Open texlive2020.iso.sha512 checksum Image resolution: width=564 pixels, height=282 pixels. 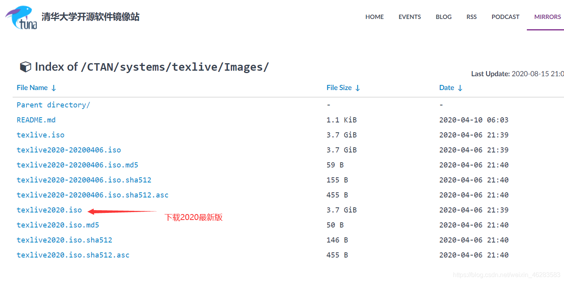64,240
